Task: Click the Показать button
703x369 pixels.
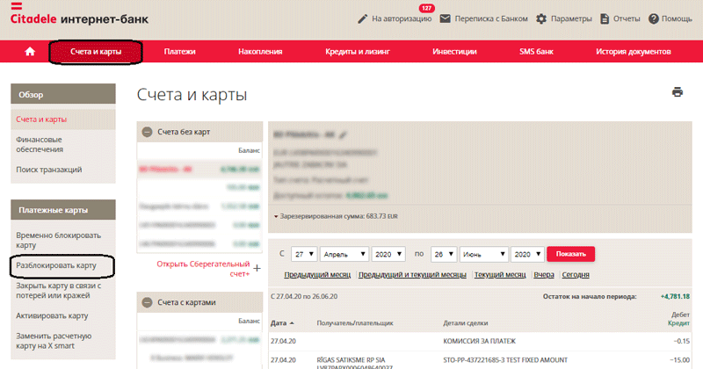Action: (570, 254)
